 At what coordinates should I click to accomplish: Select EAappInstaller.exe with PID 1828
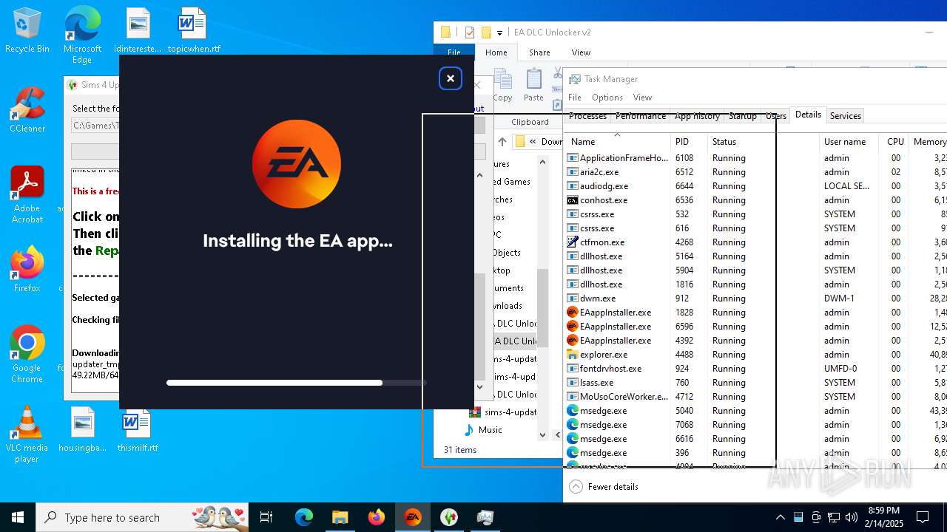coord(755,313)
